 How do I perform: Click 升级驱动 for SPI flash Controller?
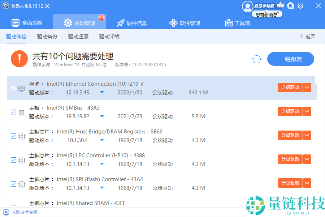tap(290, 183)
